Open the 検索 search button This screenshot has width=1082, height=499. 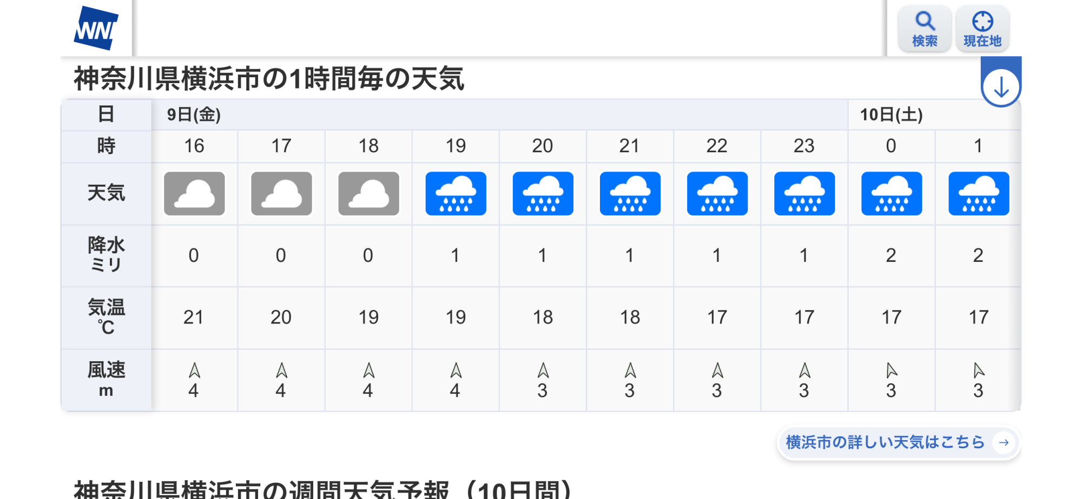(925, 29)
